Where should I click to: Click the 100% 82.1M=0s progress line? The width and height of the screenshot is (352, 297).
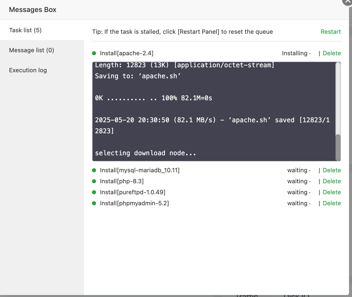point(153,98)
